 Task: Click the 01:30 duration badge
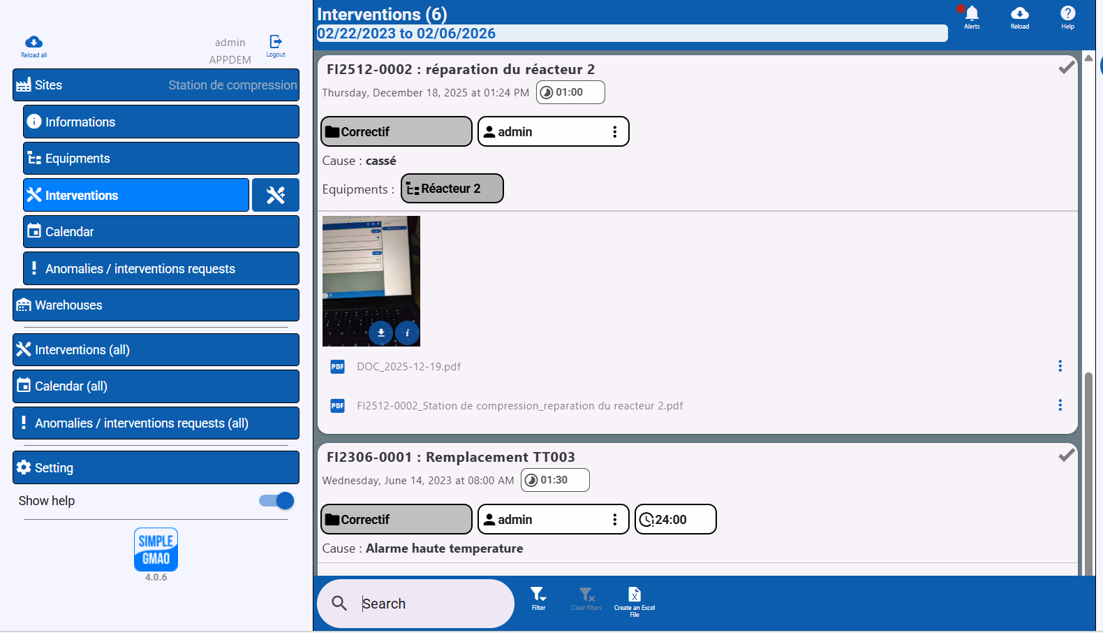tap(555, 480)
